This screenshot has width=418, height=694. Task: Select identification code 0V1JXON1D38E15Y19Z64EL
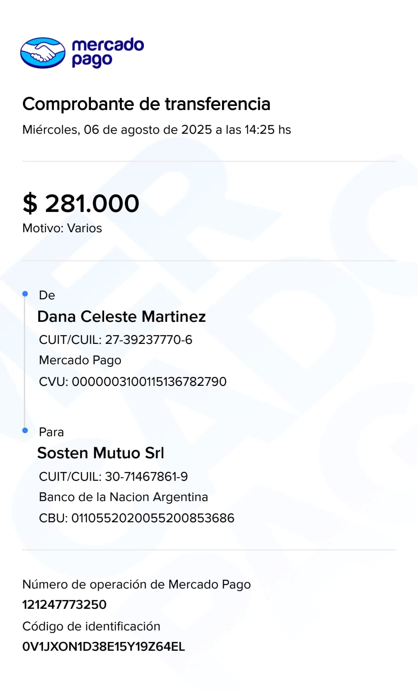104,647
